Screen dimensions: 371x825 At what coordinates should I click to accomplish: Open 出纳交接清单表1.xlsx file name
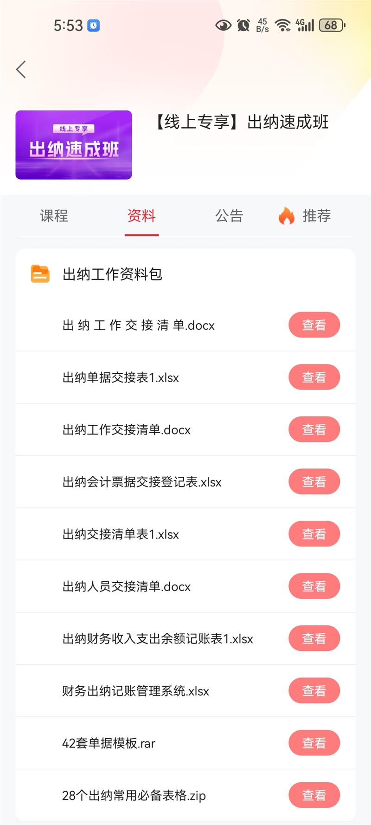[121, 534]
